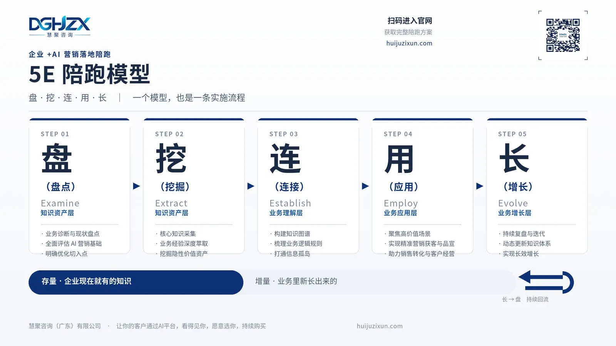Click the footer huijuzixun.com link
Viewport: 616px width, 346px height.
pos(380,326)
